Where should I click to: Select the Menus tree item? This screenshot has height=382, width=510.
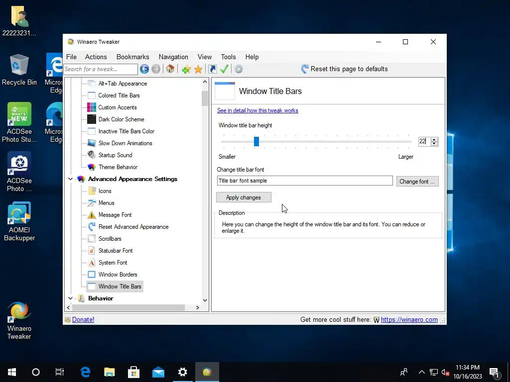[107, 203]
